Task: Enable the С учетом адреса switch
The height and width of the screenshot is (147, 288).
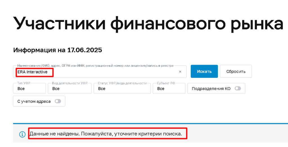Action: [x=58, y=101]
